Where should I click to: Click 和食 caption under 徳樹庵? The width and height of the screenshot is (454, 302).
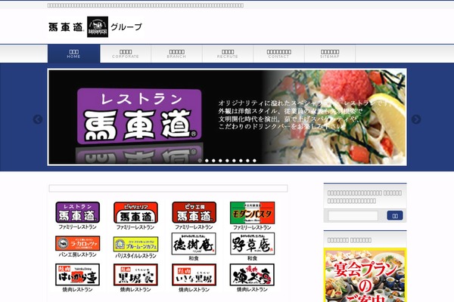point(194,258)
